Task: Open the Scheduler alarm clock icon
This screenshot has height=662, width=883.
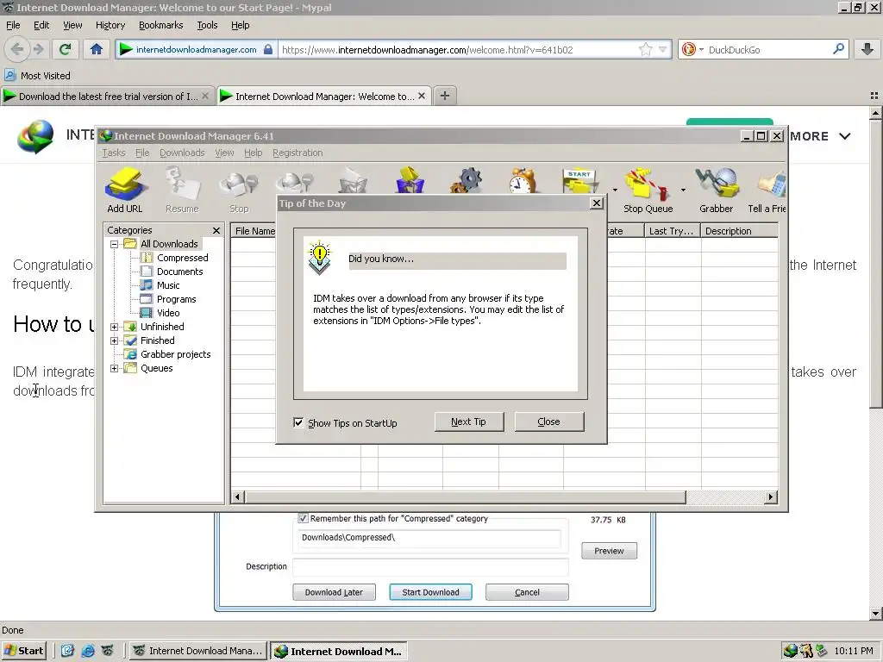Action: [x=523, y=180]
